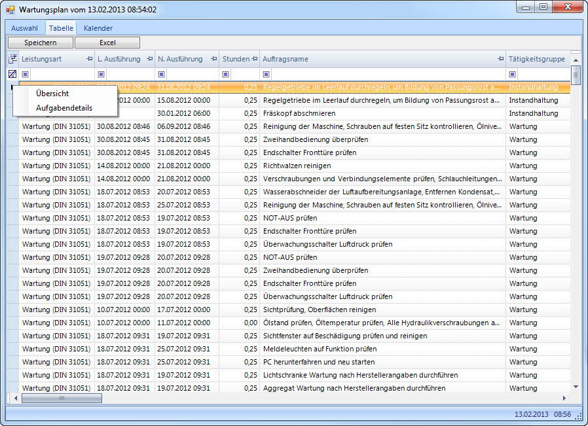Image resolution: width=588 pixels, height=426 pixels.
Task: Open the Stunden filter operator selector
Action: pyautogui.click(x=226, y=74)
